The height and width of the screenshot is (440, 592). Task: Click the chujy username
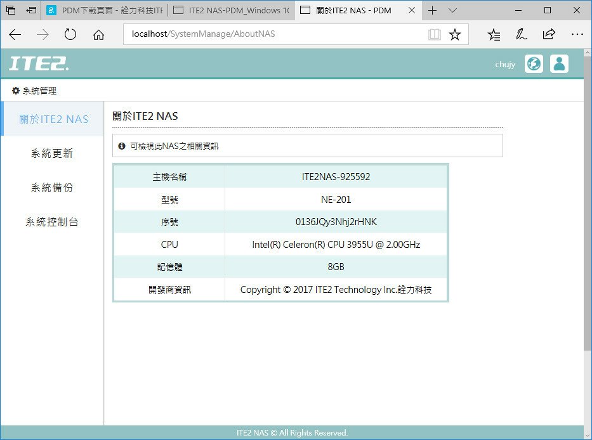(x=505, y=64)
